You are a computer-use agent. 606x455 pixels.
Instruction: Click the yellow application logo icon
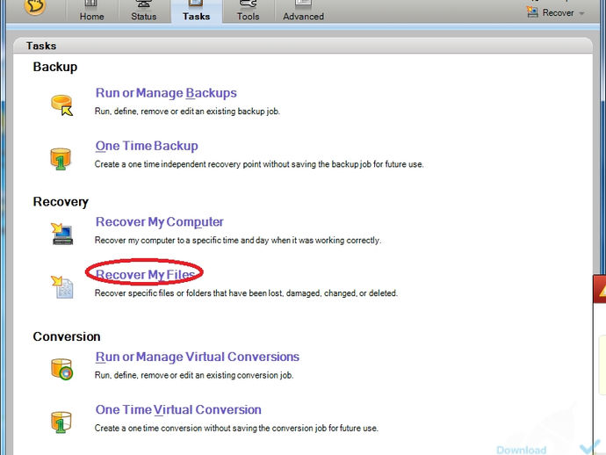(35, 6)
